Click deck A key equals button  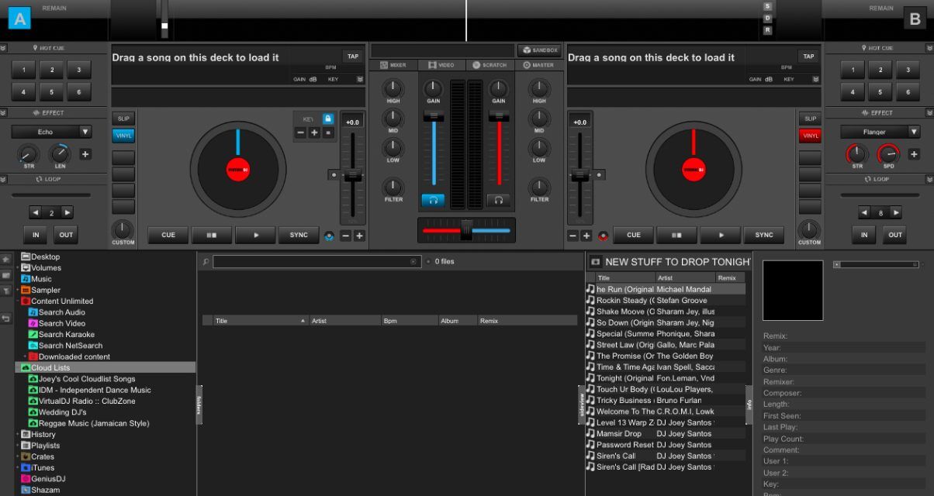(328, 133)
